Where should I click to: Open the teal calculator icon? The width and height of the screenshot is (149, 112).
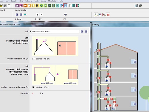pyautogui.click(x=74, y=6)
